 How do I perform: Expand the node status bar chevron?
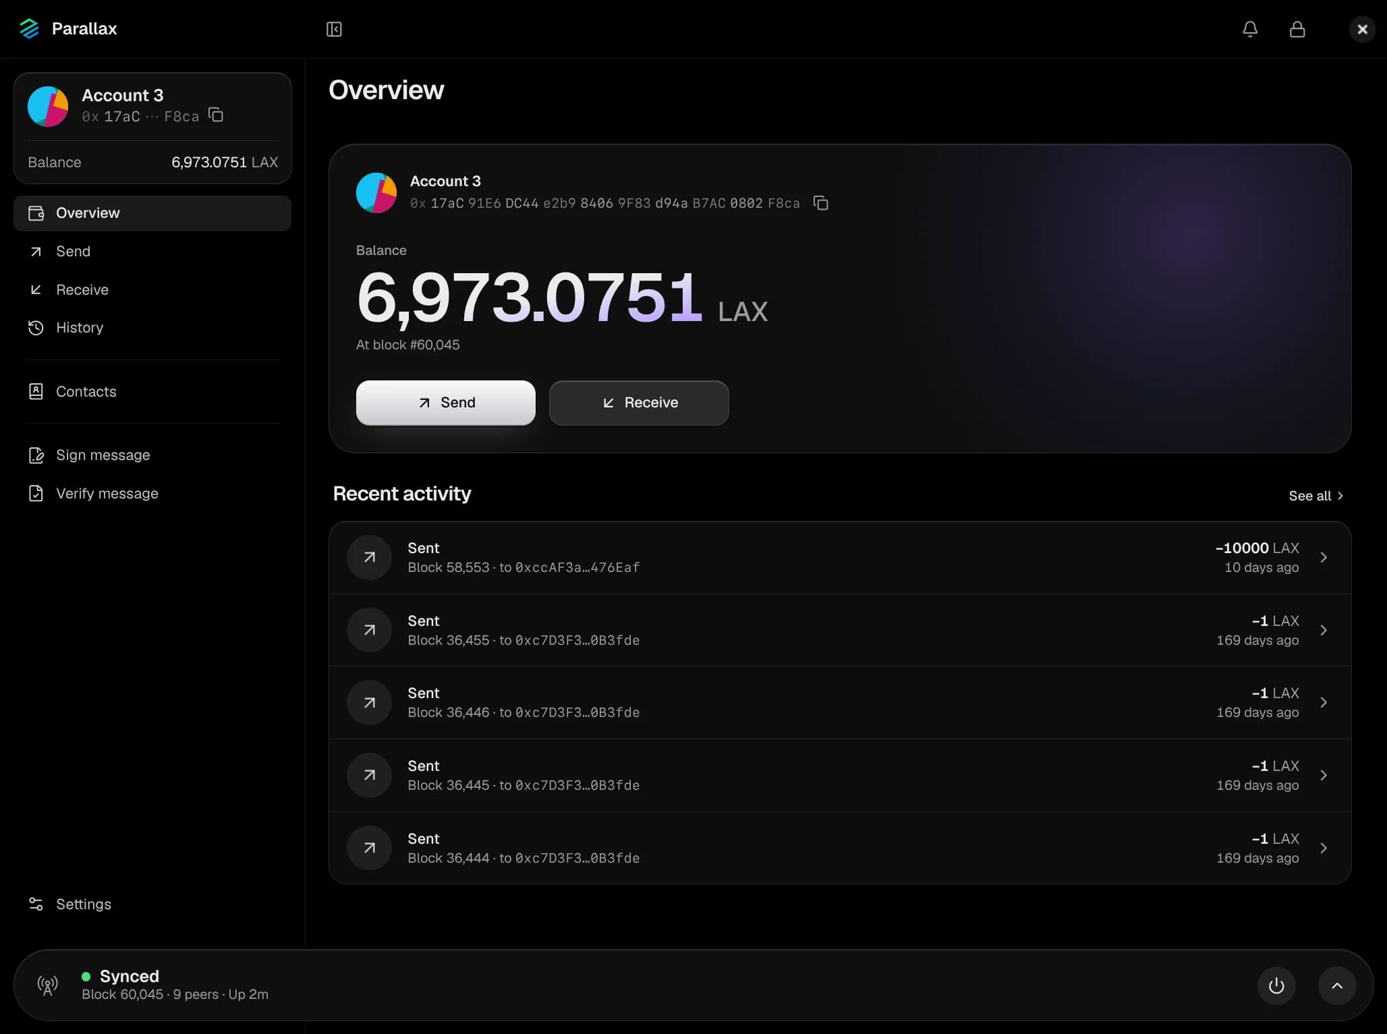pos(1337,985)
